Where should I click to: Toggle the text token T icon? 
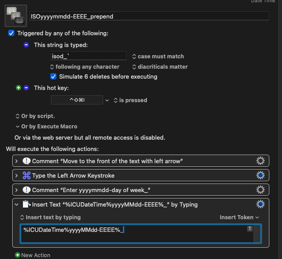click(x=249, y=229)
